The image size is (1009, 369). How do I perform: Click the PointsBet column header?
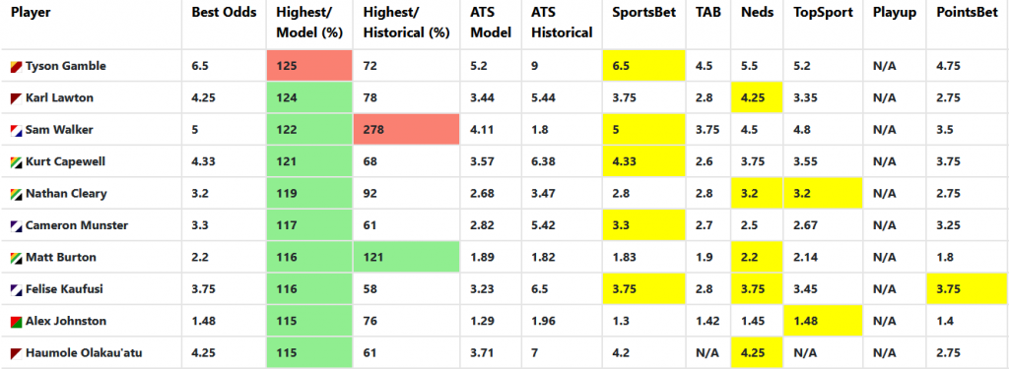point(963,12)
